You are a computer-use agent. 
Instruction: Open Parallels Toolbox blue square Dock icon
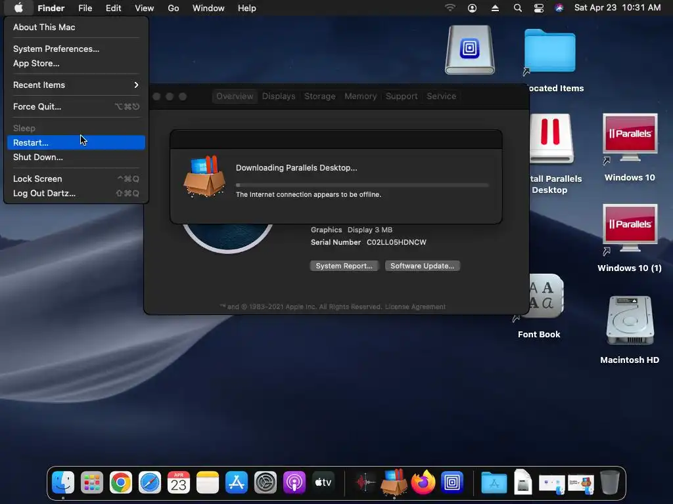tap(452, 482)
